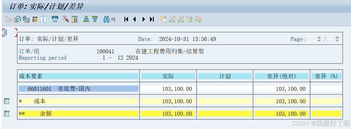Go to previous column arrow
The image size is (351, 129).
click(x=134, y=19)
